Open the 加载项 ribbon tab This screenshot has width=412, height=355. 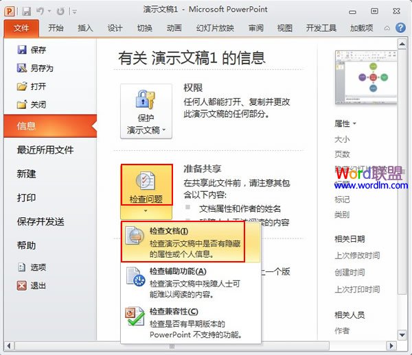(361, 28)
